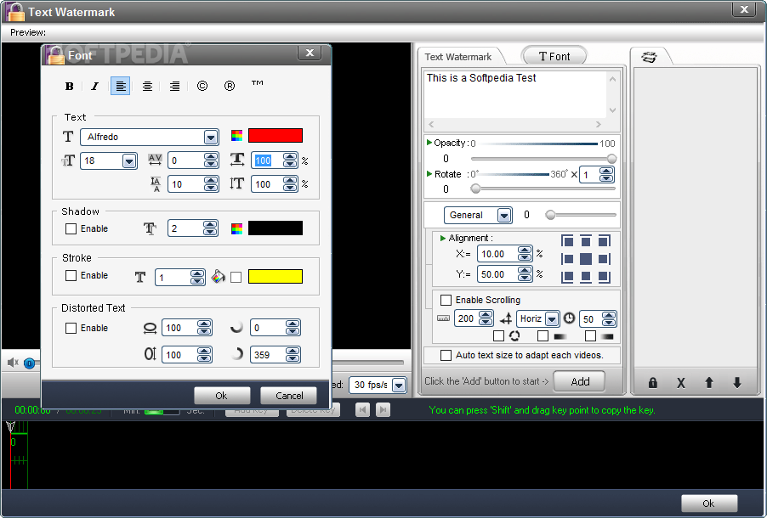This screenshot has width=767, height=518.
Task: Click the volume slider knob
Action: point(30,363)
